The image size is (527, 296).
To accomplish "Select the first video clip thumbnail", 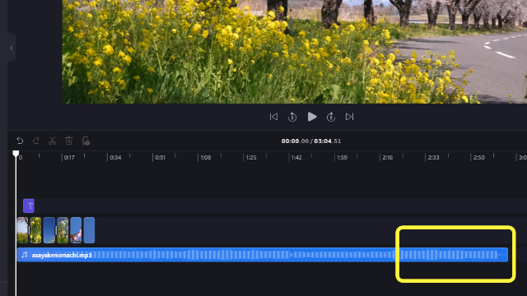I will click(22, 230).
